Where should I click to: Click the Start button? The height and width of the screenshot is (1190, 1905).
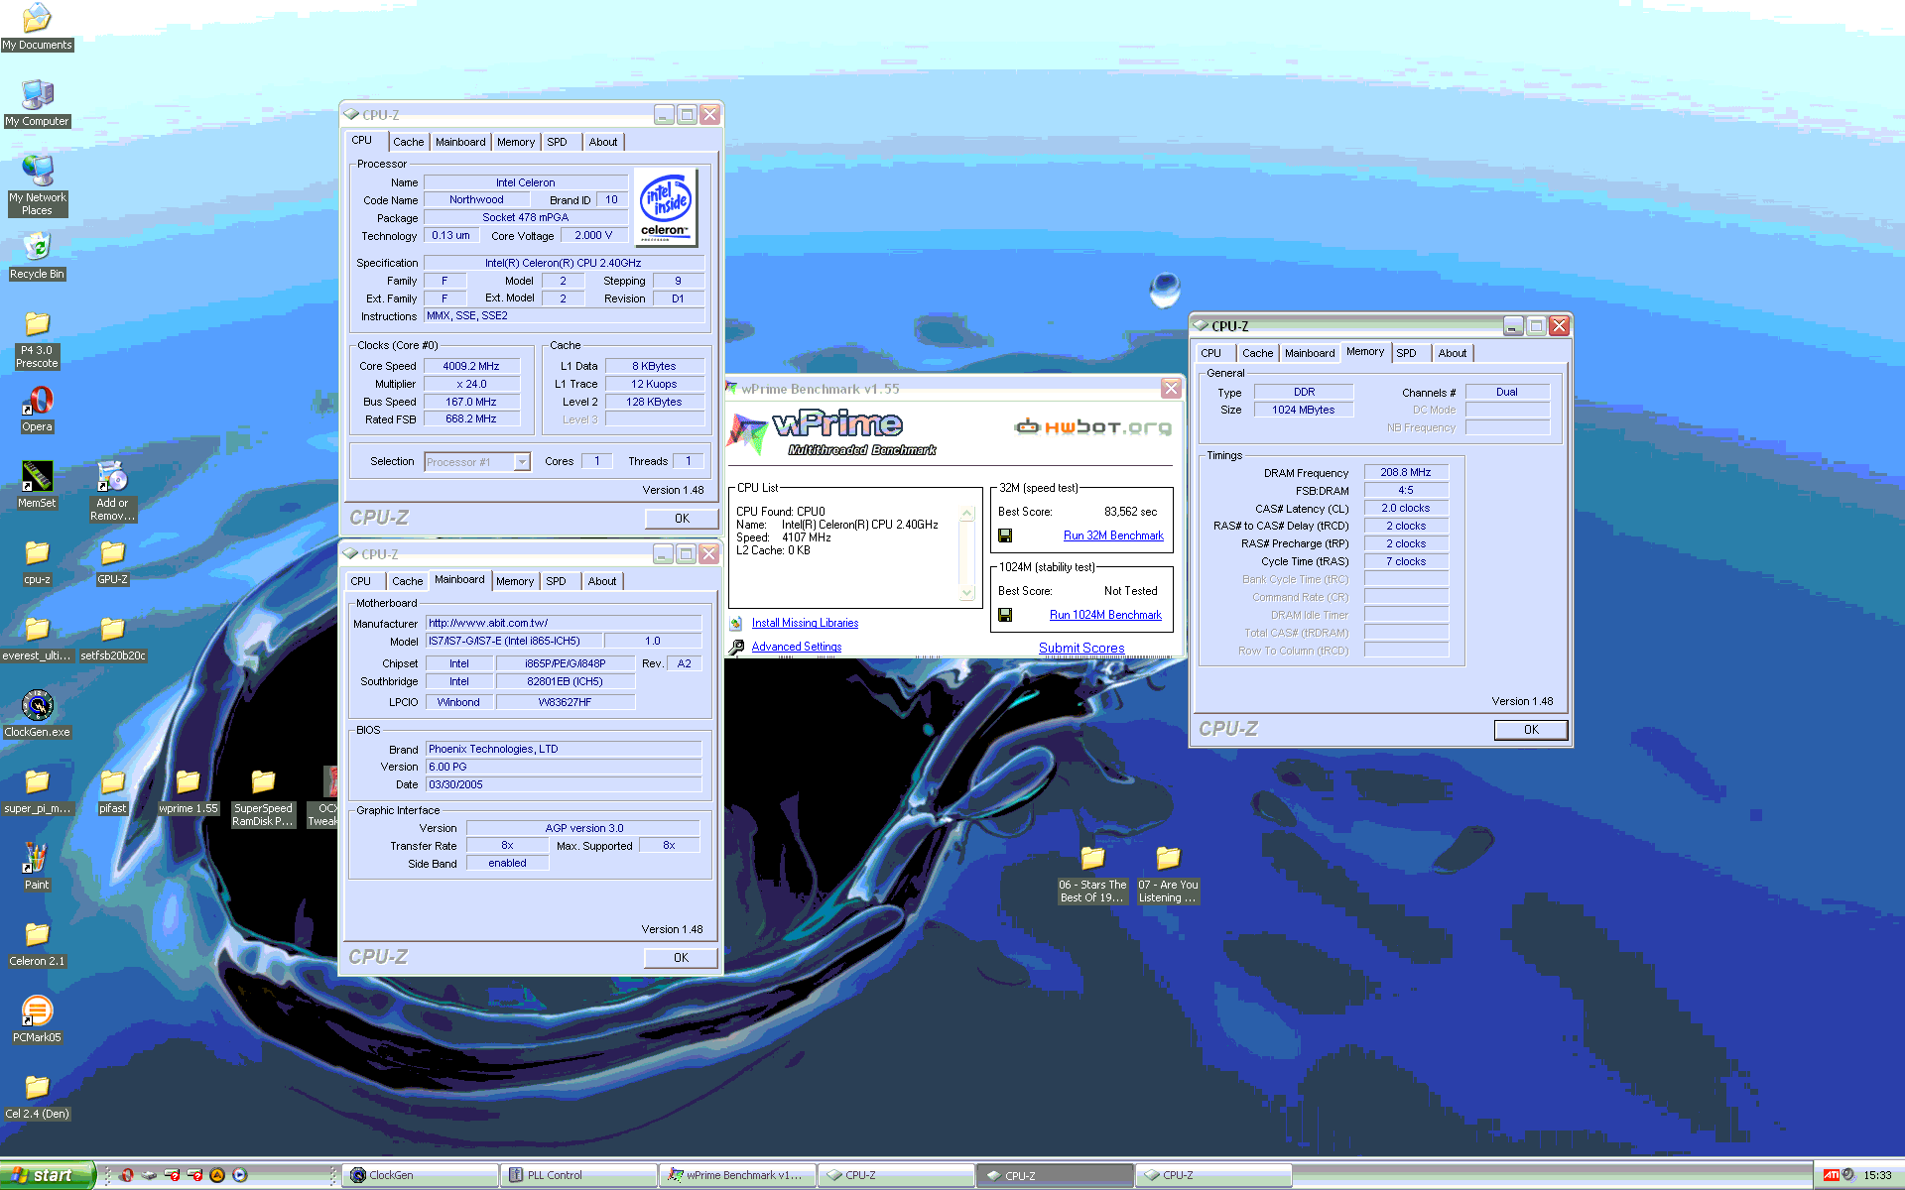pyautogui.click(x=47, y=1175)
